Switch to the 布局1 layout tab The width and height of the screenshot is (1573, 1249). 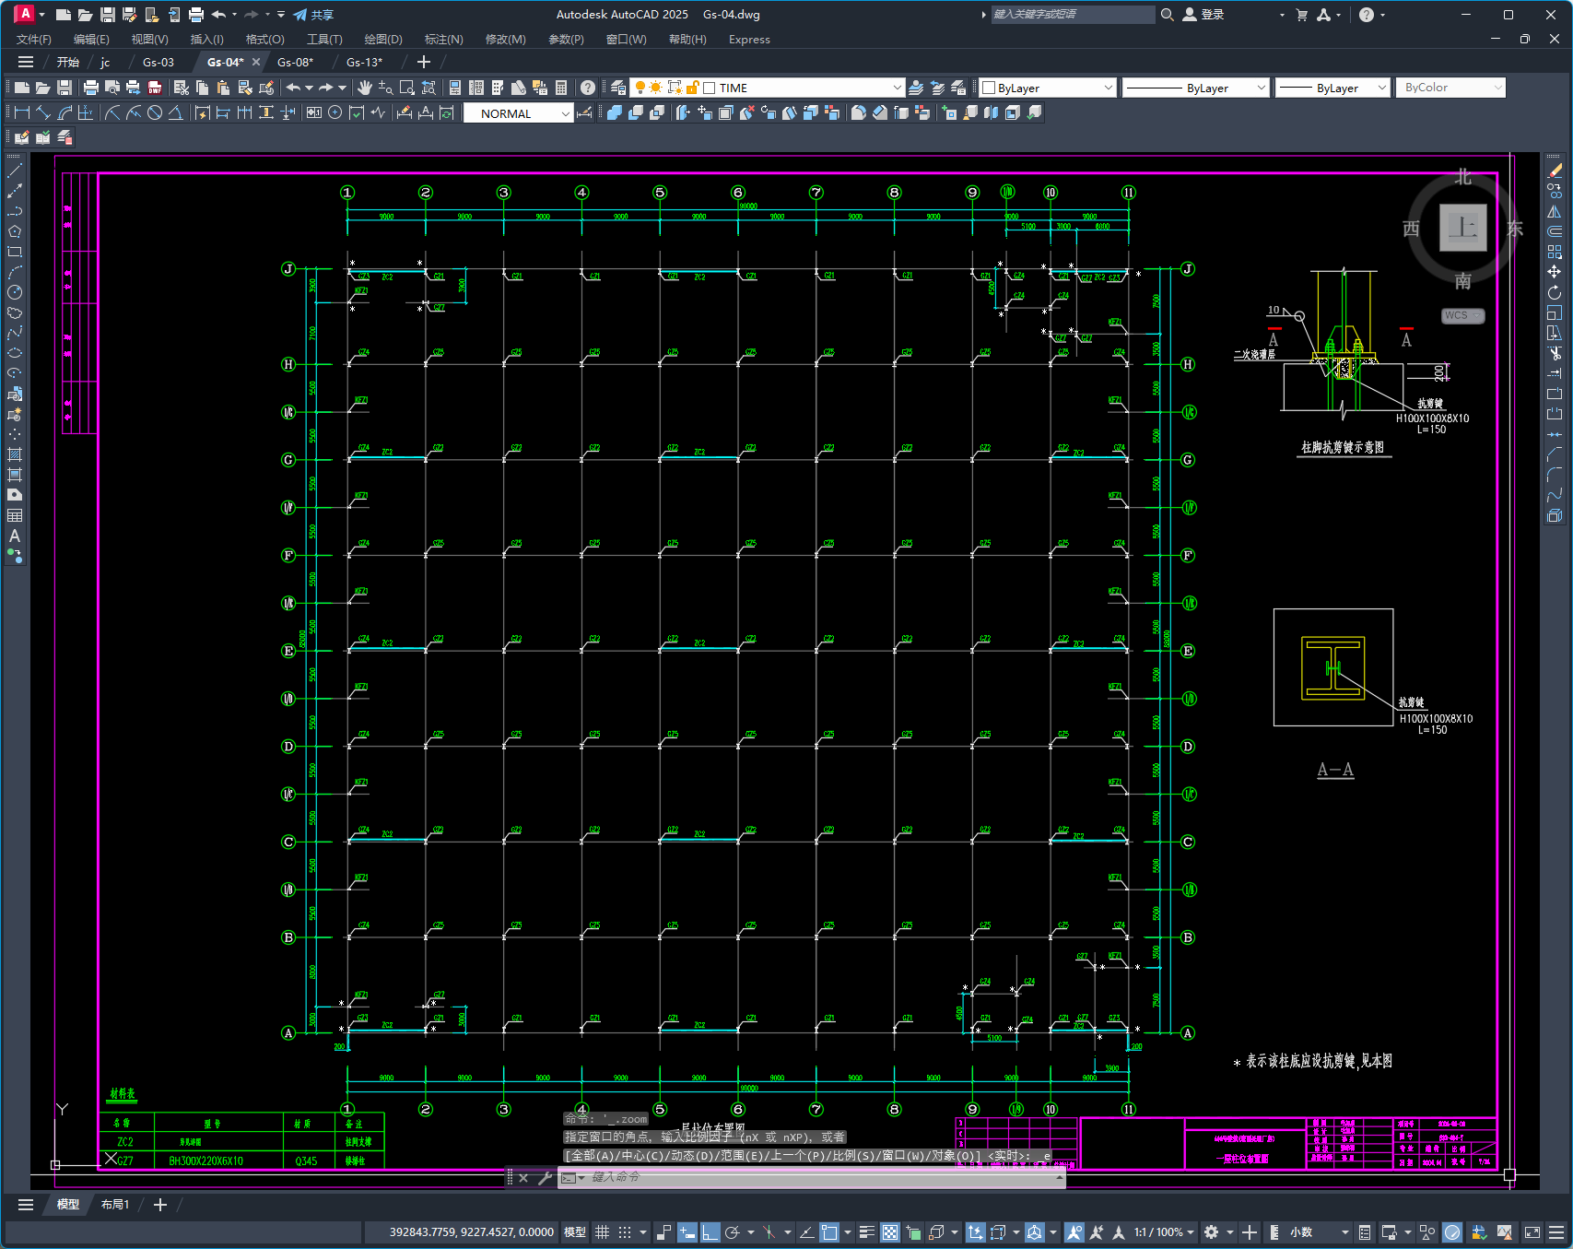pyautogui.click(x=115, y=1205)
